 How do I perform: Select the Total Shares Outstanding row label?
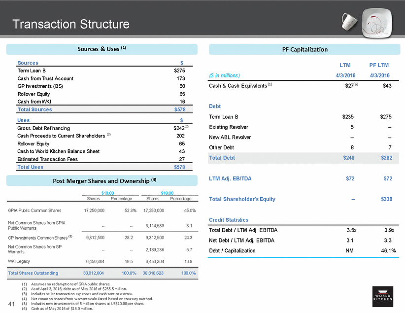(x=33, y=273)
